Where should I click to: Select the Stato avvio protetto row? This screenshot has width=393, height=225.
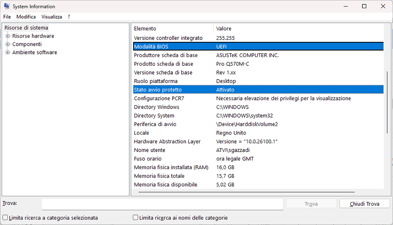click(x=258, y=89)
